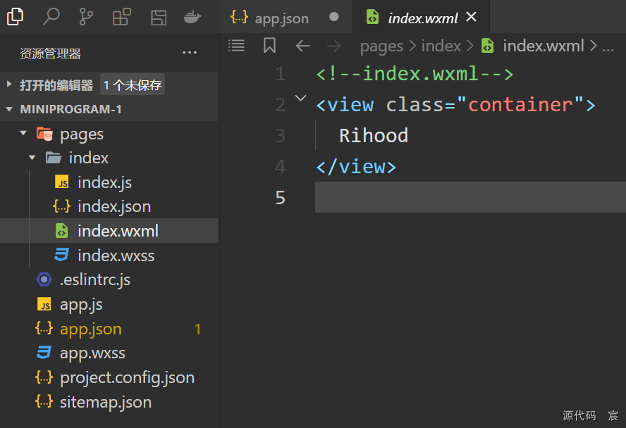Click the ESLint icon beside .eslintrc.js
Screen dimensions: 626x428
[44, 279]
